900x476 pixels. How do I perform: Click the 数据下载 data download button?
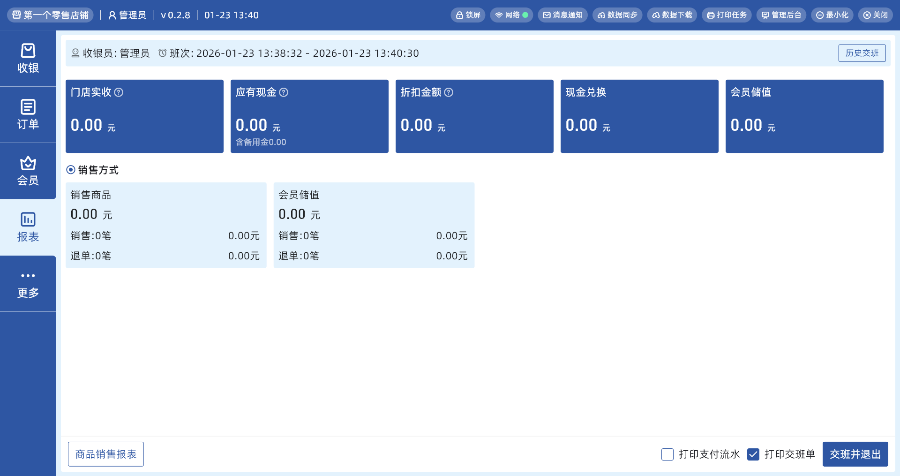[672, 15]
